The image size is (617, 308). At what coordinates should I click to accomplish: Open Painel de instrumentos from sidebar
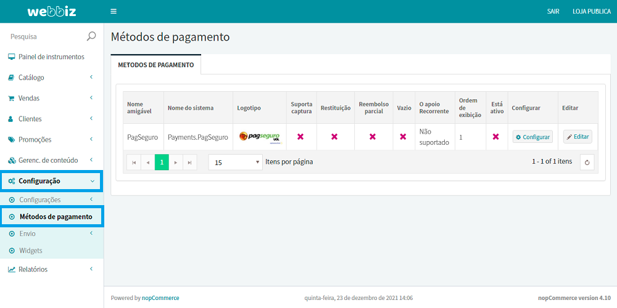(x=51, y=57)
